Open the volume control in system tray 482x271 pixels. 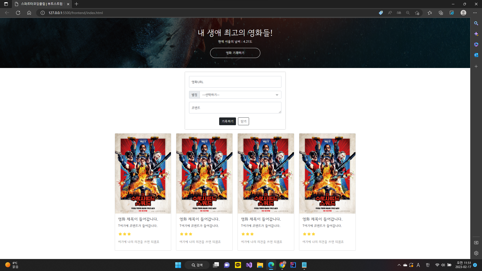[x=443, y=265]
